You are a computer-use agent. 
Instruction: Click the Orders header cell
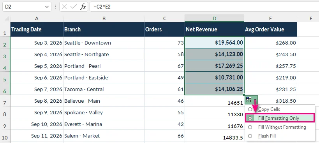(x=165, y=29)
